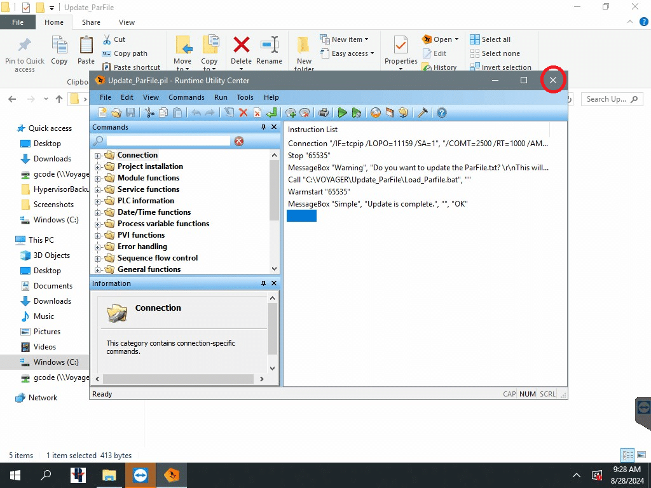Click the Commands search input field
The image size is (651, 488).
[168, 141]
